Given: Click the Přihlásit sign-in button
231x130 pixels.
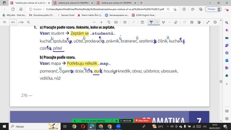Looking at the screenshot, I should (x=213, y=9).
